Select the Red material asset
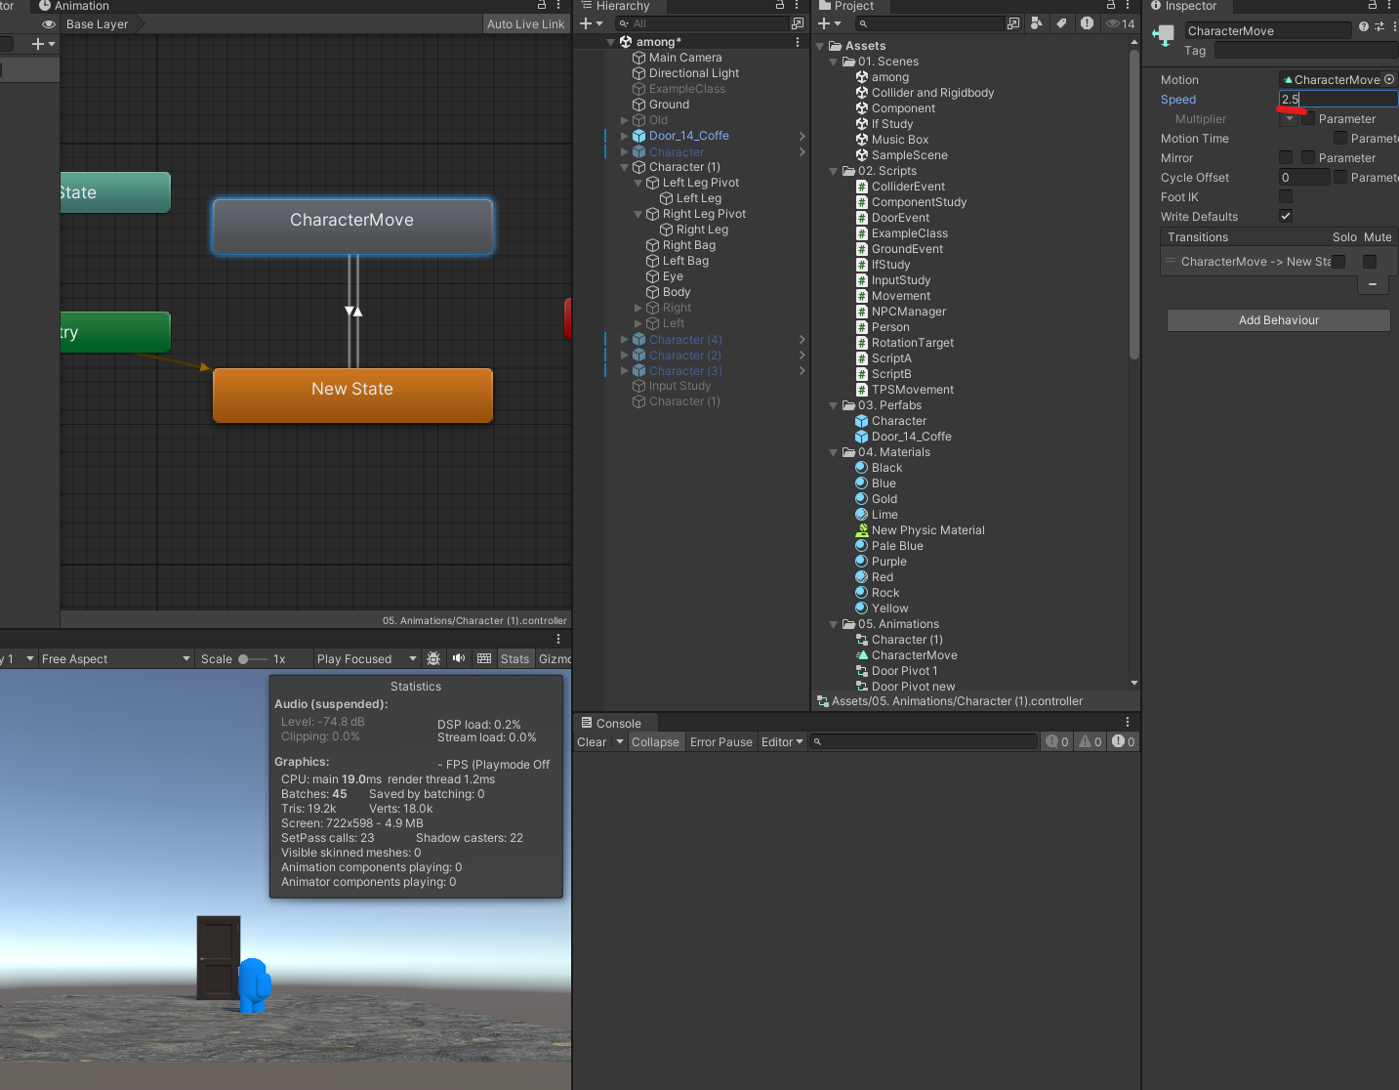 click(x=882, y=577)
